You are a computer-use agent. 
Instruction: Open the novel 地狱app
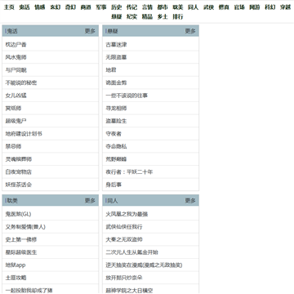click(16, 265)
